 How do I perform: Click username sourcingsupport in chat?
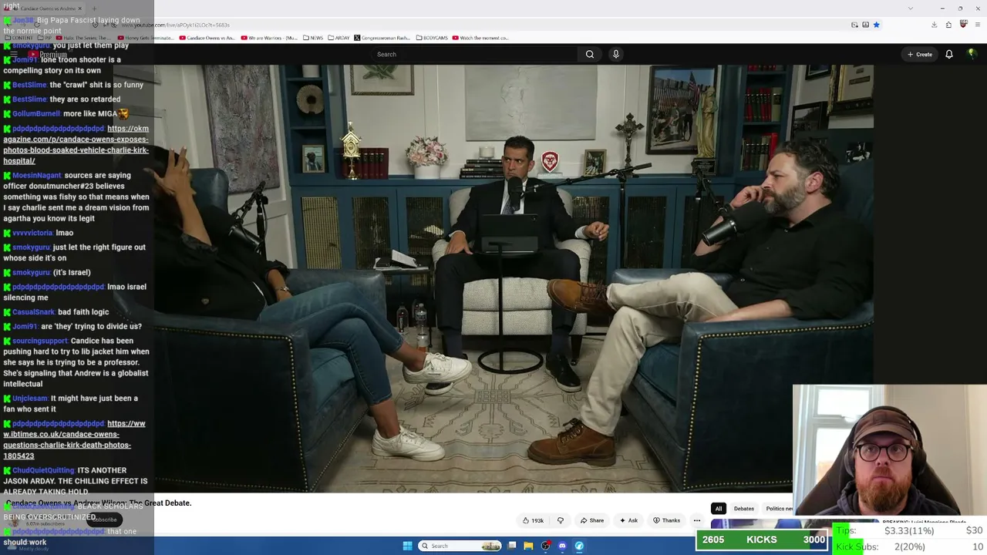click(40, 341)
